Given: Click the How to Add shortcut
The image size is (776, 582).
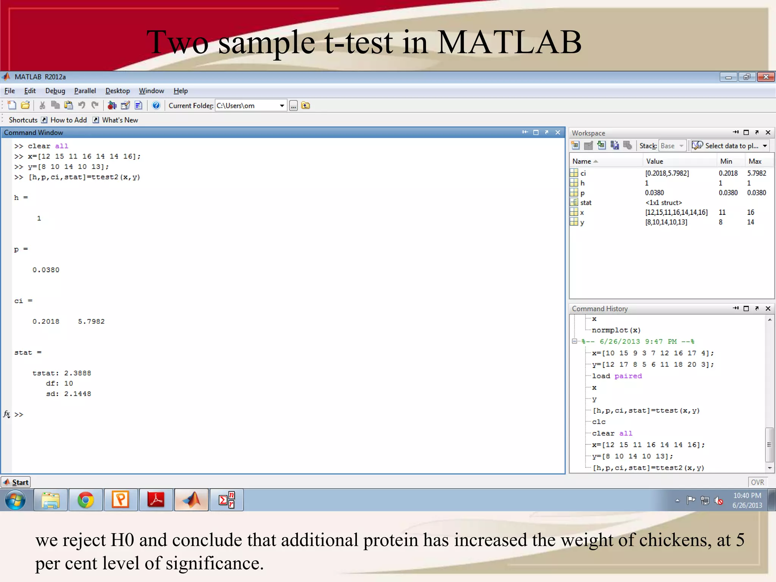Looking at the screenshot, I should point(64,120).
